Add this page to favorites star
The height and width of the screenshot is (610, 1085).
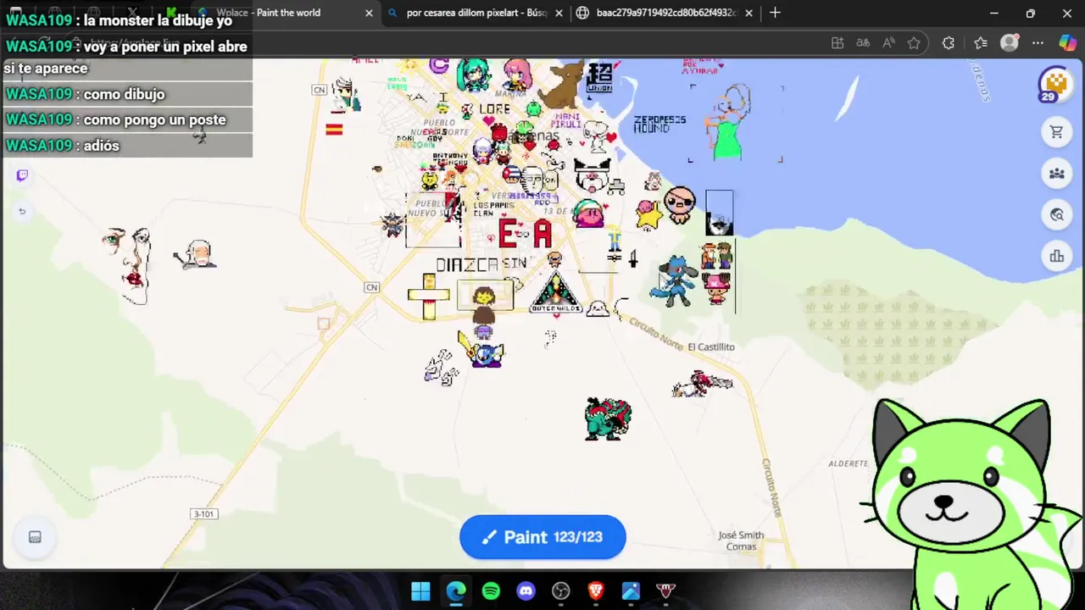click(914, 43)
